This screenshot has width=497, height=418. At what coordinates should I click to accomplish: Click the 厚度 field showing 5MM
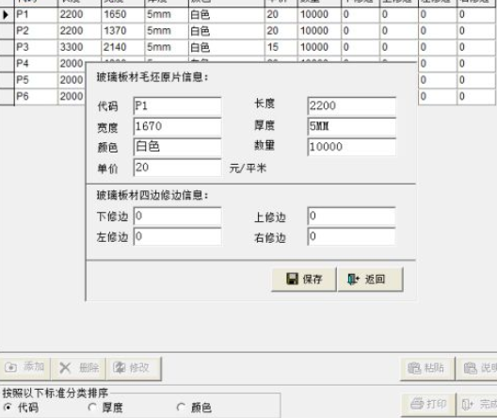[351, 126]
